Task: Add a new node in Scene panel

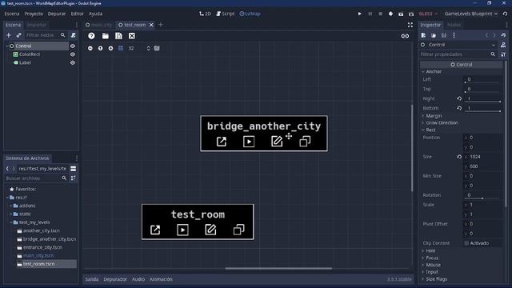Action: click(9, 35)
